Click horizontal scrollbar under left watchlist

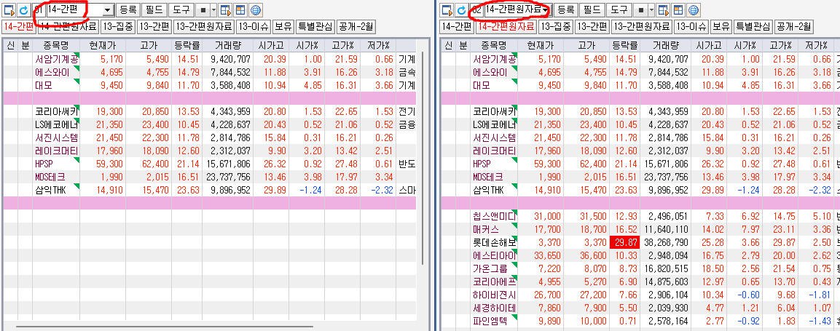click(165, 326)
